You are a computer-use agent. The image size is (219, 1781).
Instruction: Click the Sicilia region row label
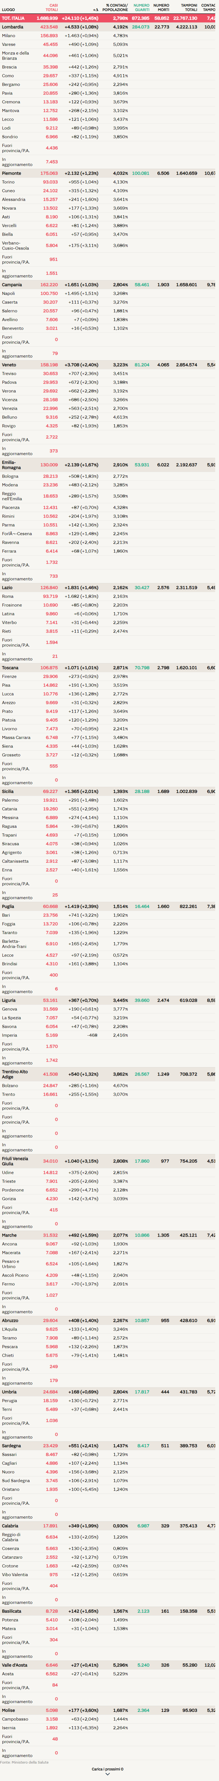click(8, 792)
